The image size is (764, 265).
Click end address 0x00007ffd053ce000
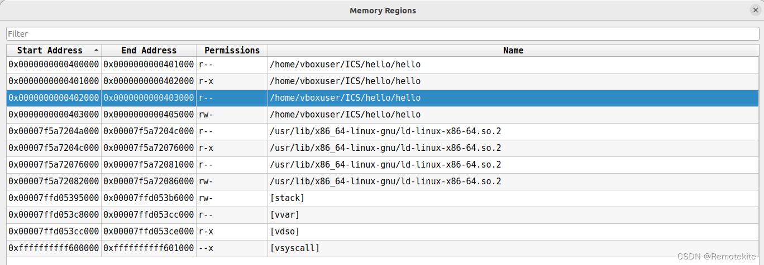[149, 232]
